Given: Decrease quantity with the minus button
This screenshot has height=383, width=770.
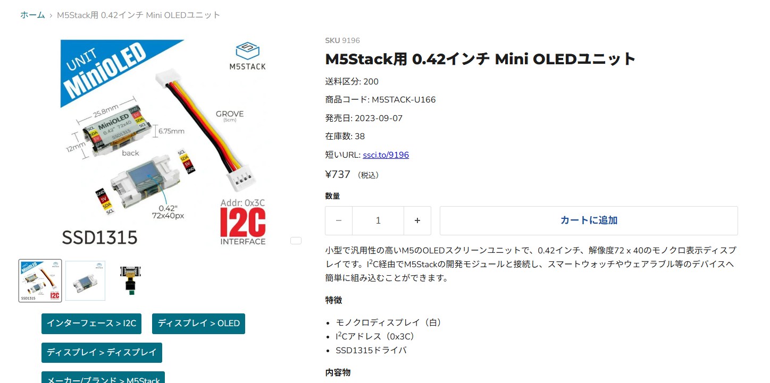Looking at the screenshot, I should click(339, 220).
